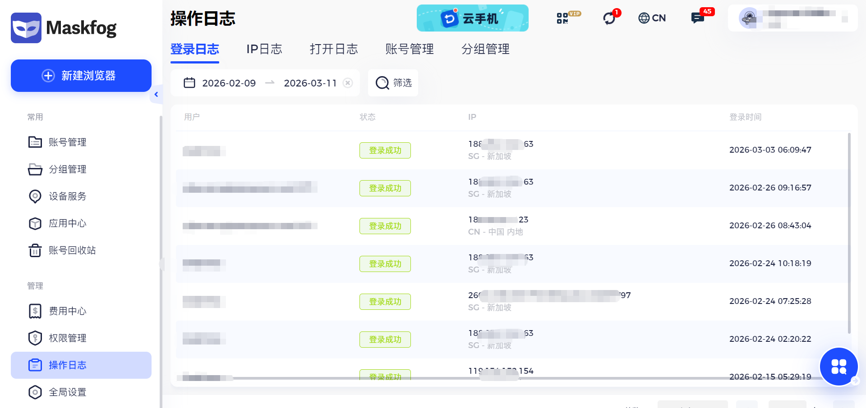866x408 pixels.
Task: Click the 账号管理 sidebar list icon
Action: pyautogui.click(x=35, y=142)
